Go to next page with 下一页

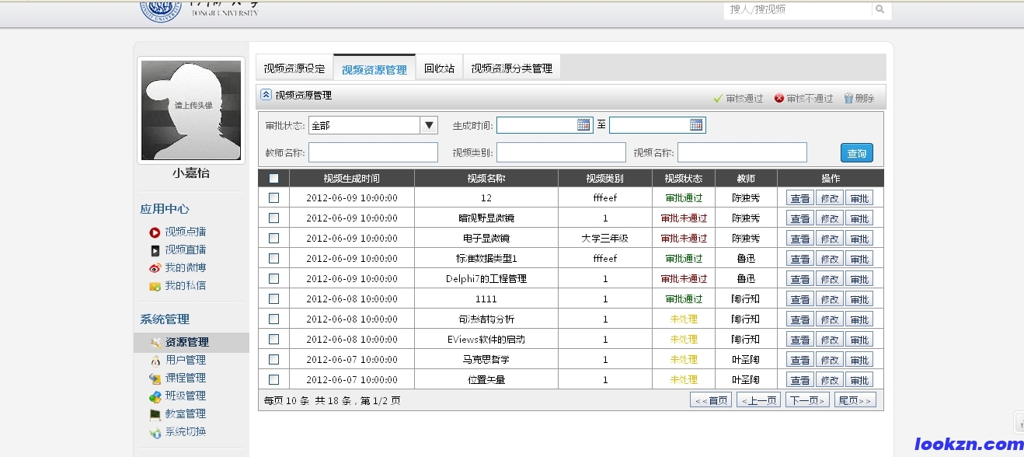pyautogui.click(x=807, y=400)
